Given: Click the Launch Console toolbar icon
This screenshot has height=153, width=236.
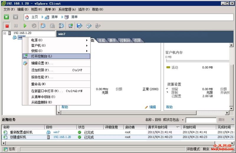Looking at the screenshot, I should 71,26.
